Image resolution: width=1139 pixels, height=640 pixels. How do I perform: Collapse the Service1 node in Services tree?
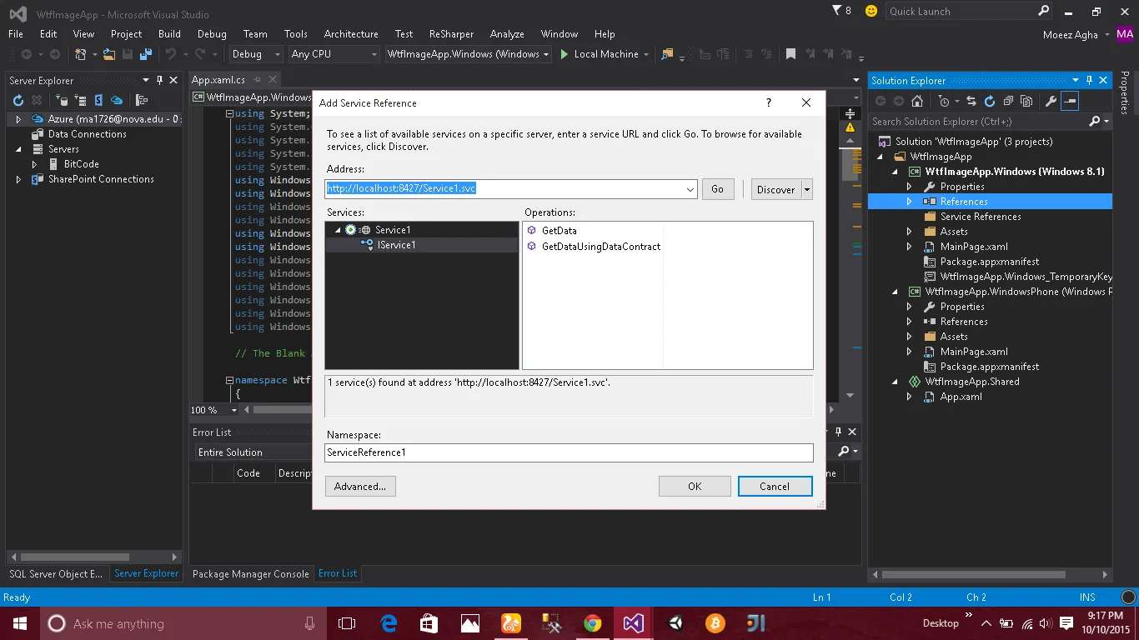click(x=338, y=230)
